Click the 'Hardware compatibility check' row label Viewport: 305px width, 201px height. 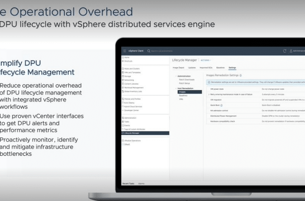pos(223,121)
